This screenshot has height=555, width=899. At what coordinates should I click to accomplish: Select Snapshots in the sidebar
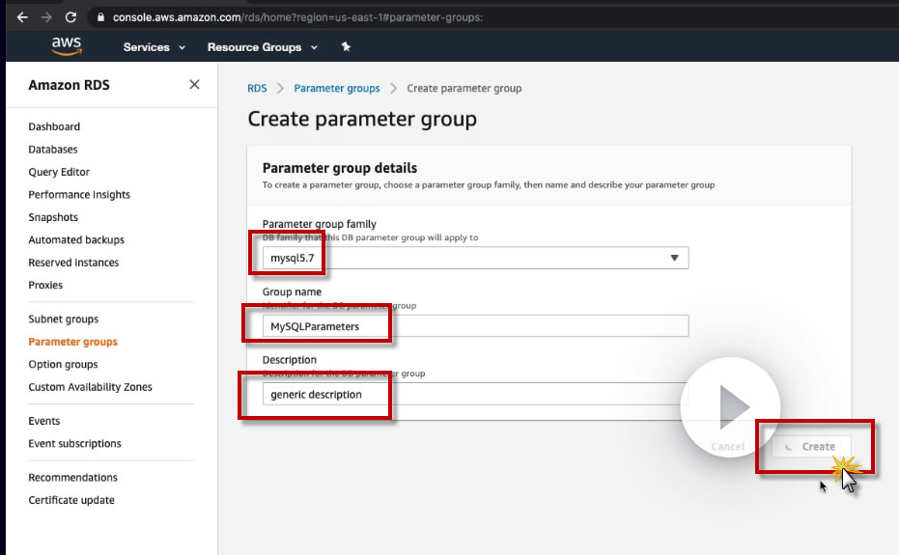pyautogui.click(x=53, y=217)
